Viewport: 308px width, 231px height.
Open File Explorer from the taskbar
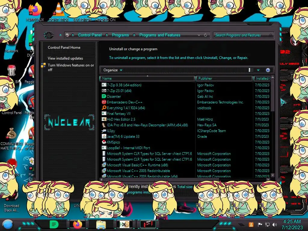(101, 224)
